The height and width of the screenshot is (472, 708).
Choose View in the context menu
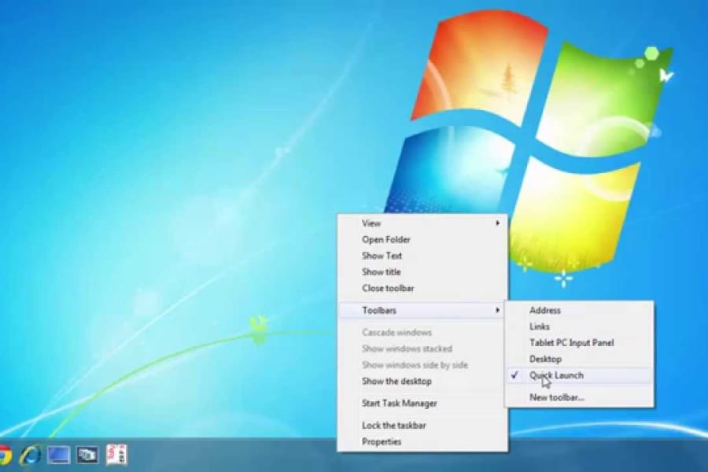pyautogui.click(x=422, y=223)
